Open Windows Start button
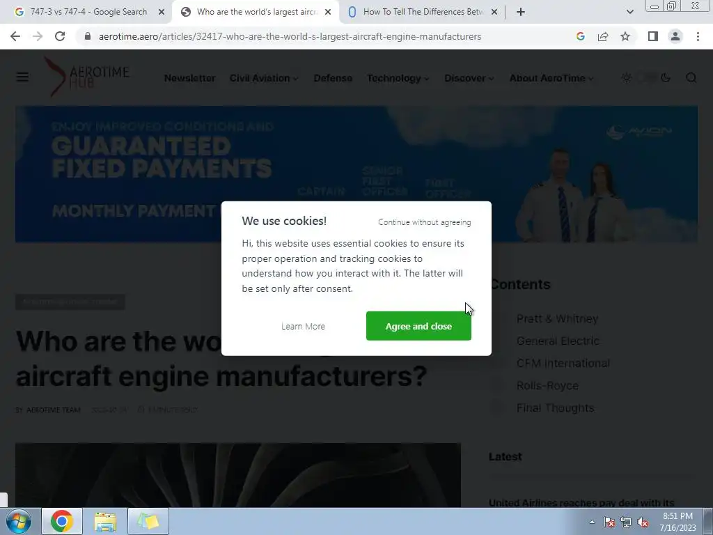The image size is (713, 535). click(18, 521)
